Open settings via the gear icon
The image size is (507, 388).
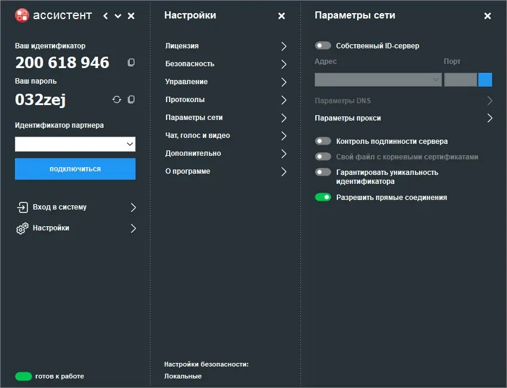click(23, 228)
